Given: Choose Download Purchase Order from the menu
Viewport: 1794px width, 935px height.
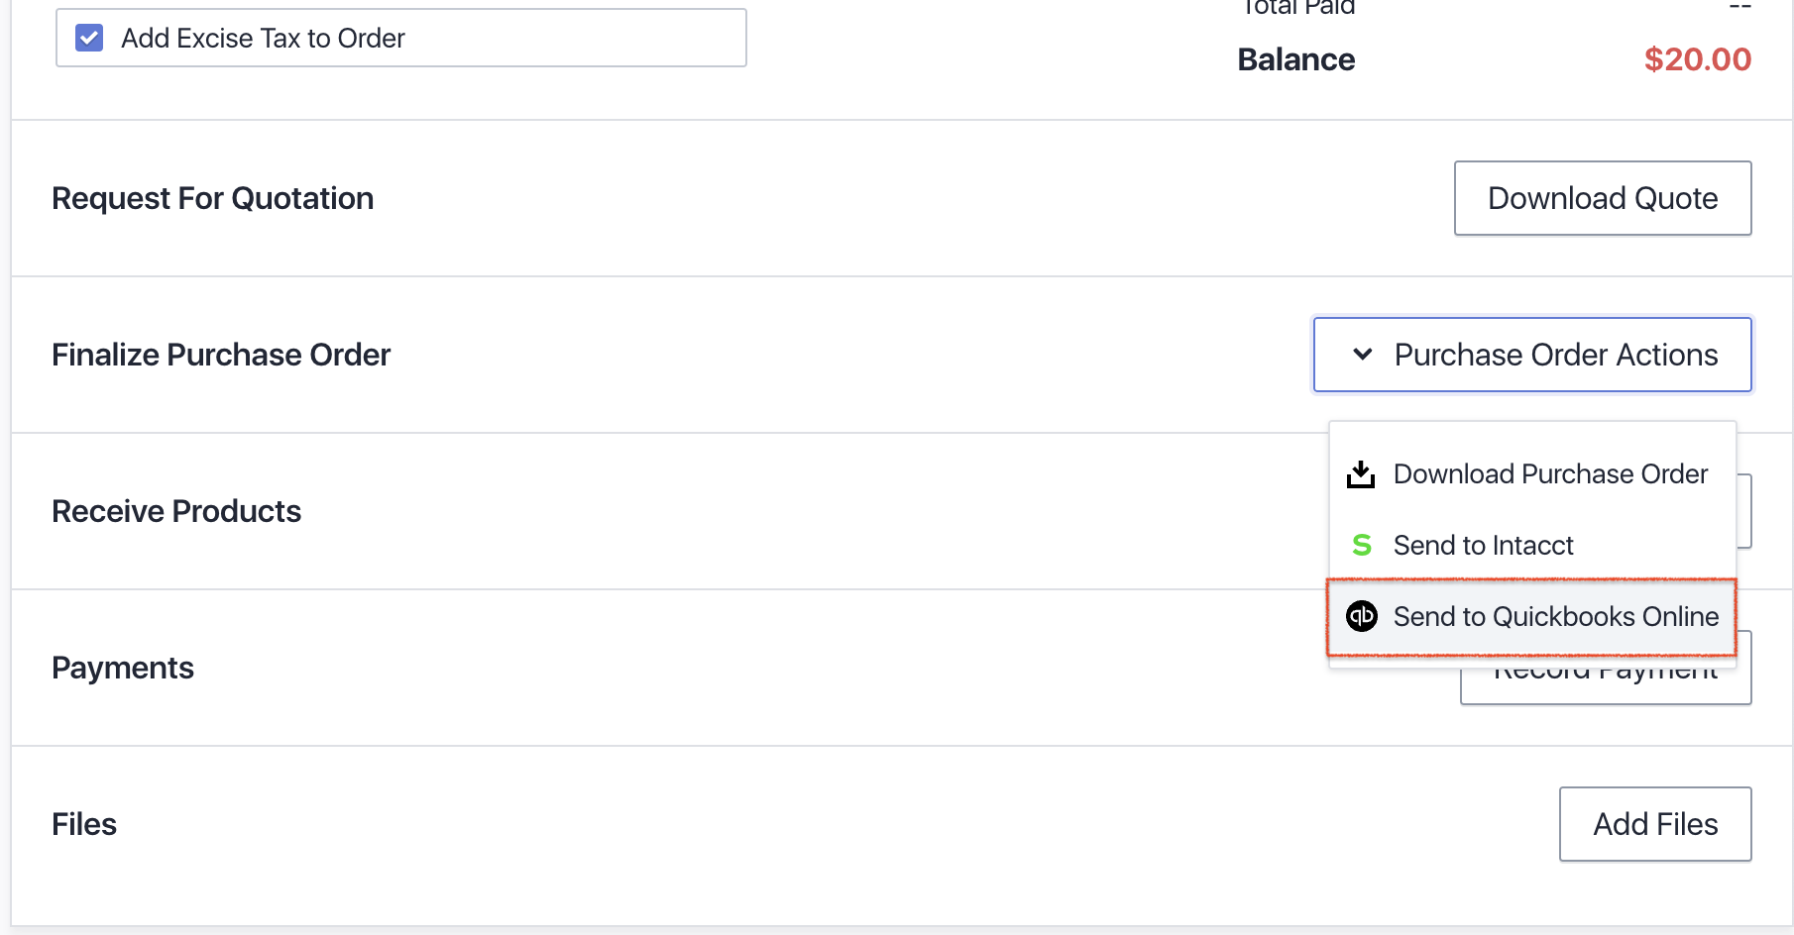Looking at the screenshot, I should pos(1550,474).
